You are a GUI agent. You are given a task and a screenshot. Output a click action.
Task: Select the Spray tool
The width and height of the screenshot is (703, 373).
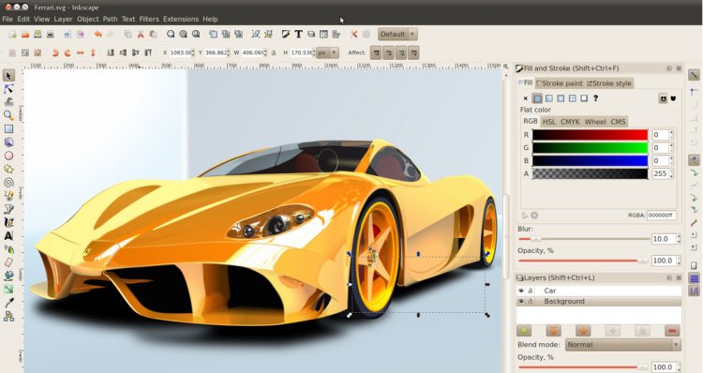[8, 249]
